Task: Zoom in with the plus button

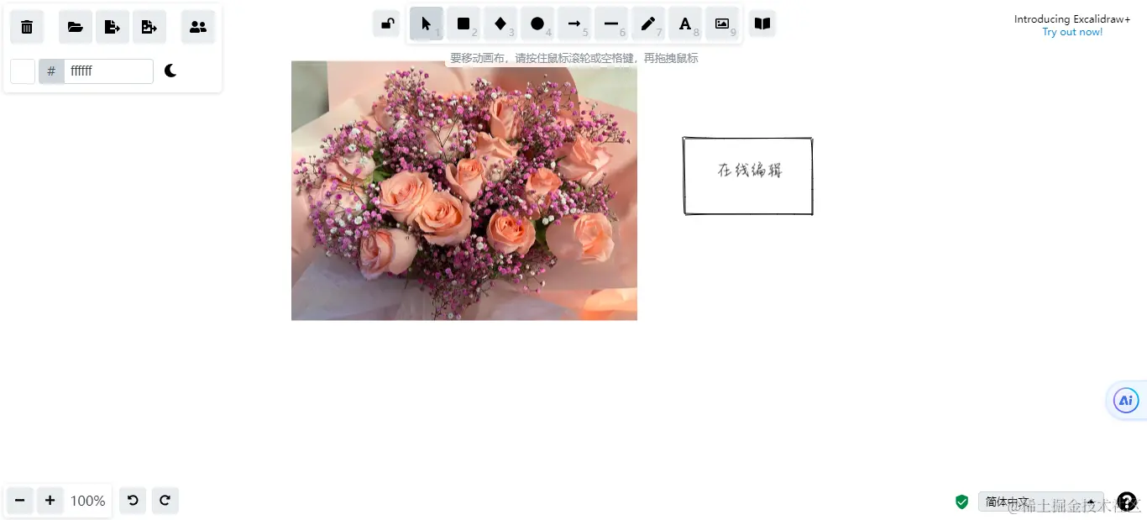Action: (x=50, y=501)
